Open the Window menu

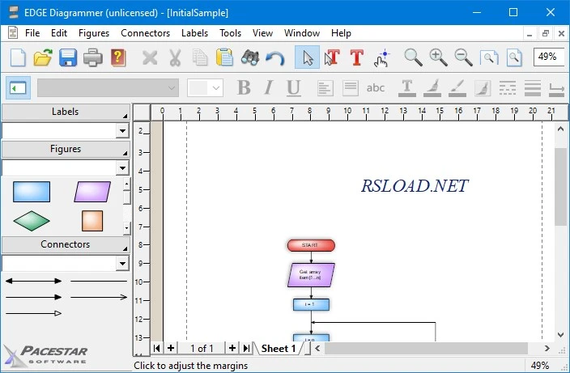tap(302, 33)
